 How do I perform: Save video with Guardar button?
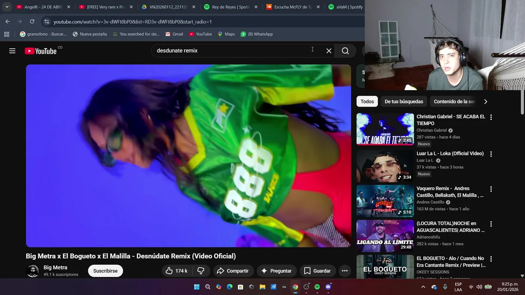pyautogui.click(x=317, y=271)
